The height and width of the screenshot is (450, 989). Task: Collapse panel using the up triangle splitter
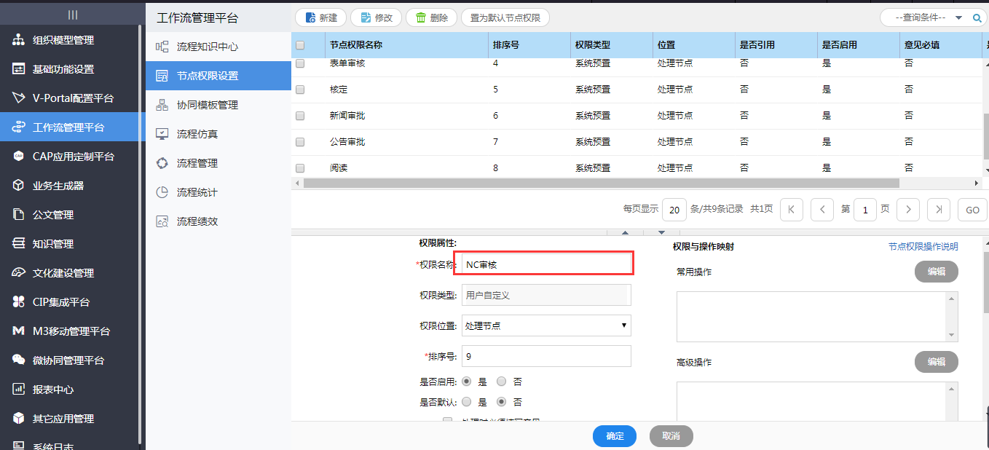pyautogui.click(x=624, y=232)
